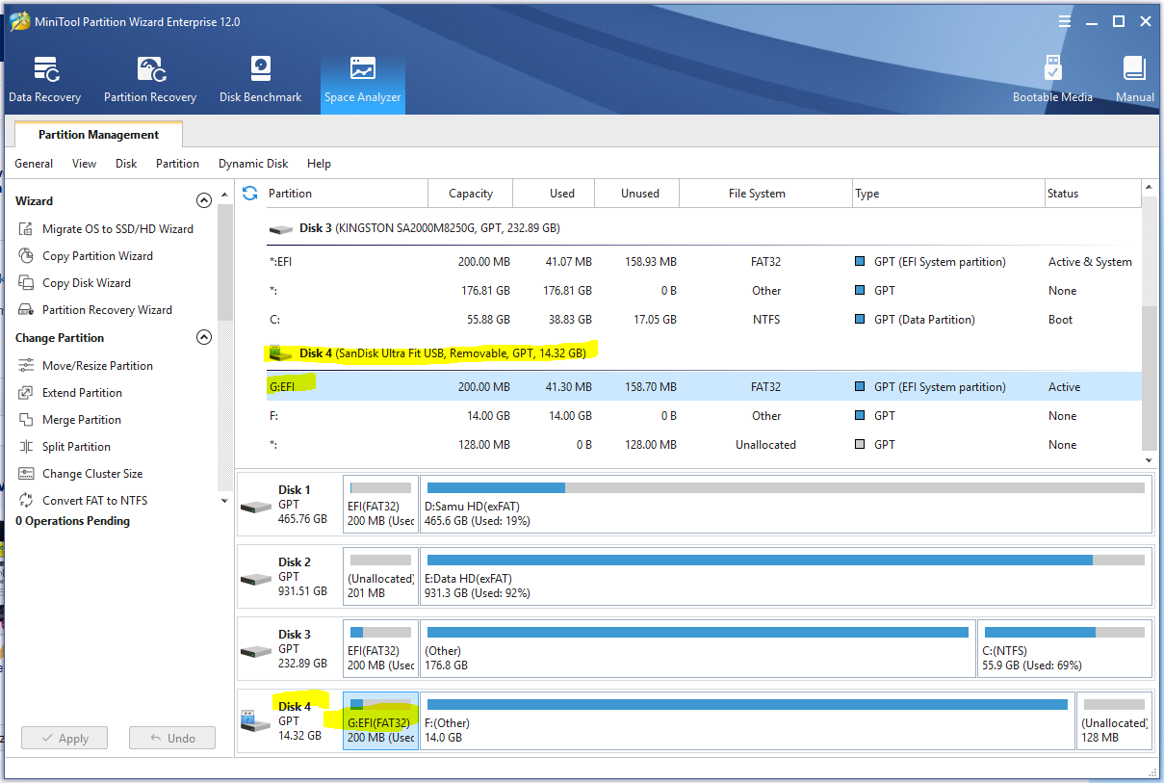1164x783 pixels.
Task: Select Disk 1 drive icon in the disk map
Action: pos(255,506)
